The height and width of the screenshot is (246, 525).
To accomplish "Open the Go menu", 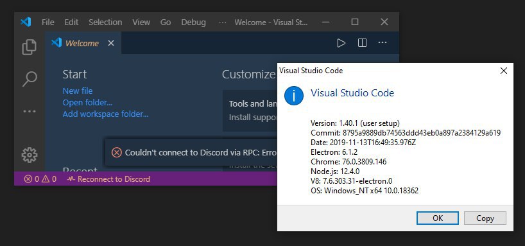I will [166, 22].
